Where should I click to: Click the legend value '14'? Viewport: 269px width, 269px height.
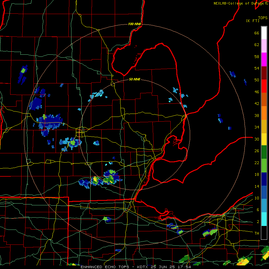257,186
